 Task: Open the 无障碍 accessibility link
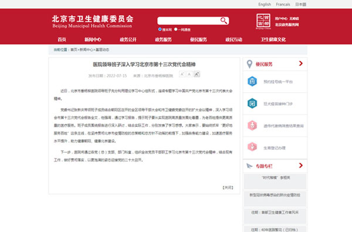tap(294, 19)
